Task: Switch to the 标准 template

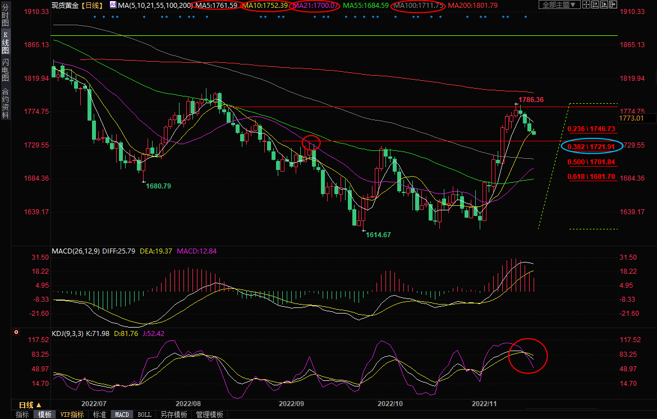Action: (99, 415)
